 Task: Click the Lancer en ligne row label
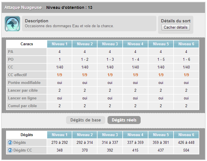point(22,98)
